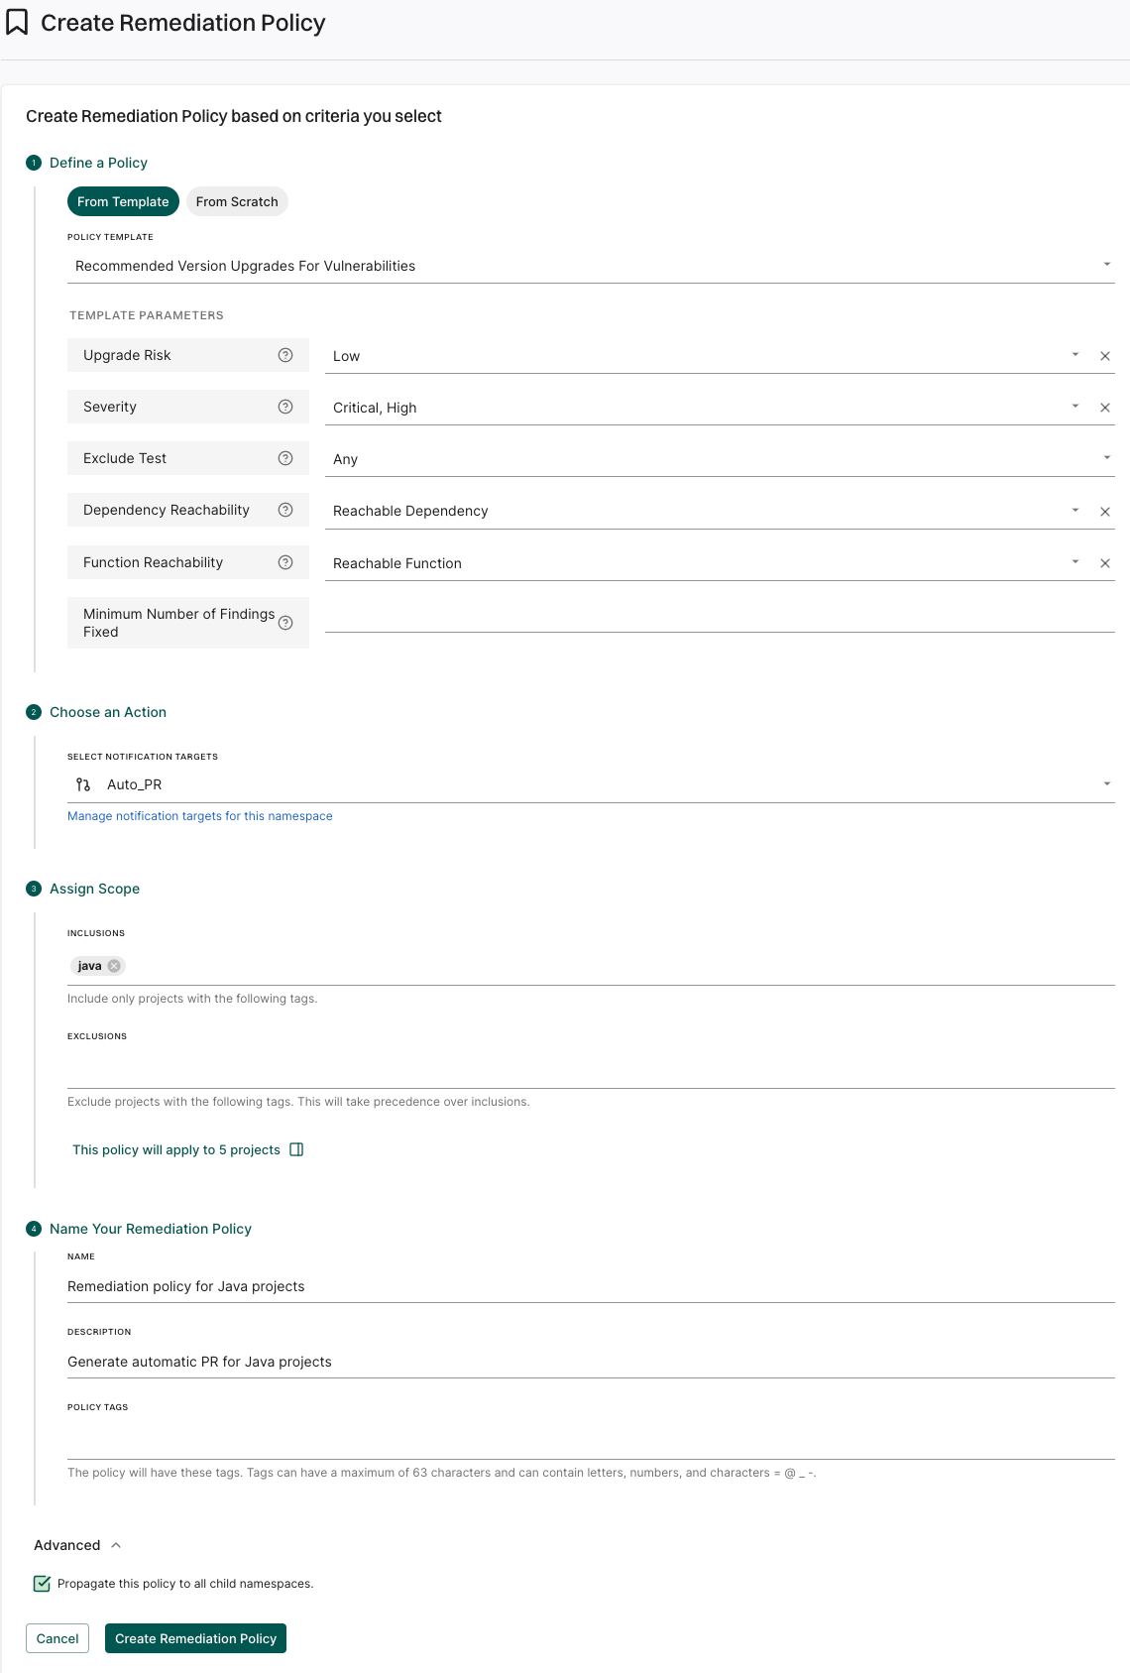Switch to From Scratch tab
Viewport: 1130px width, 1673px height.
237,201
